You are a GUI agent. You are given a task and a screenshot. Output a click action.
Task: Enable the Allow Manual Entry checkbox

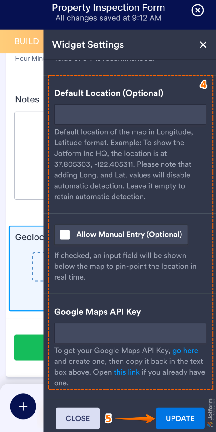(65, 235)
